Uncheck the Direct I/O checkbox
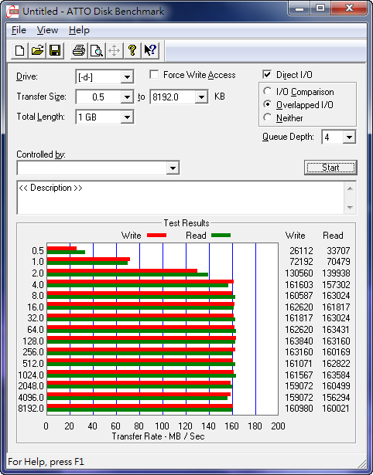 (x=267, y=74)
